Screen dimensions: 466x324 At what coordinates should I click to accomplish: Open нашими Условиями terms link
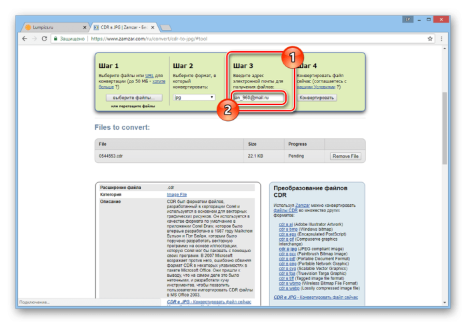coord(316,87)
